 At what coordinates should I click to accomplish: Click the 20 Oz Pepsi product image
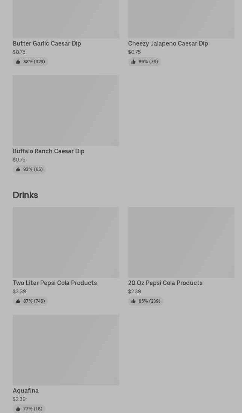pos(181,242)
